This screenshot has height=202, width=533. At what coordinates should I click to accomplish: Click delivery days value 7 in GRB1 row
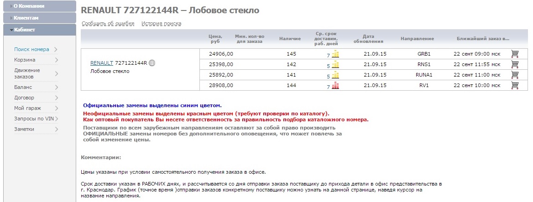(x=329, y=56)
